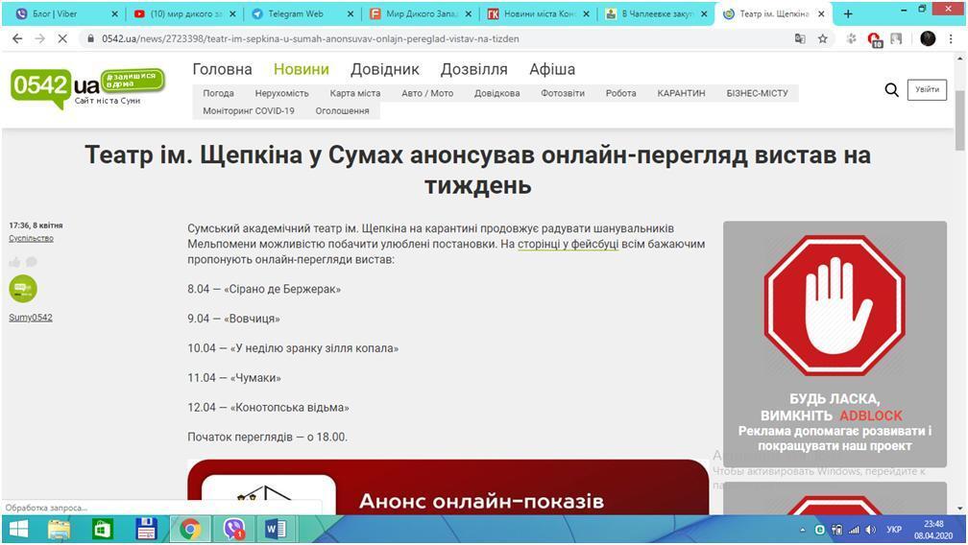Open the Chrome profile avatar
The height and width of the screenshot is (545, 968).
(928, 38)
